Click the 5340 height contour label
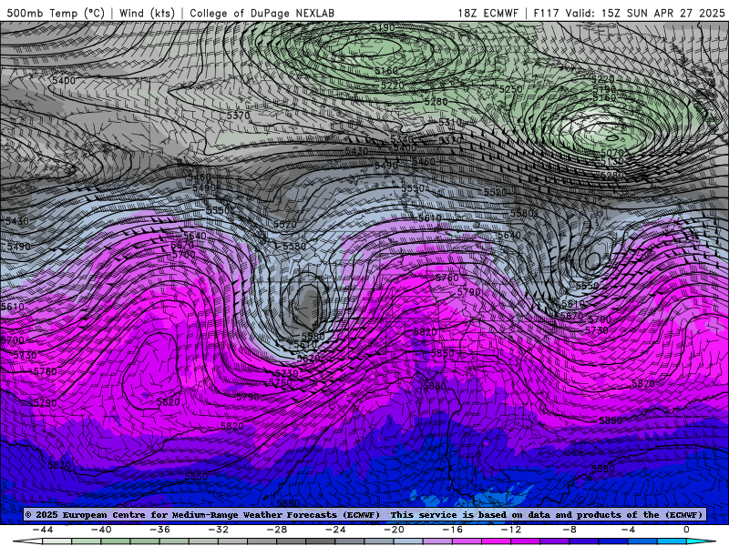Screen dimensions: 729x546 402,139
